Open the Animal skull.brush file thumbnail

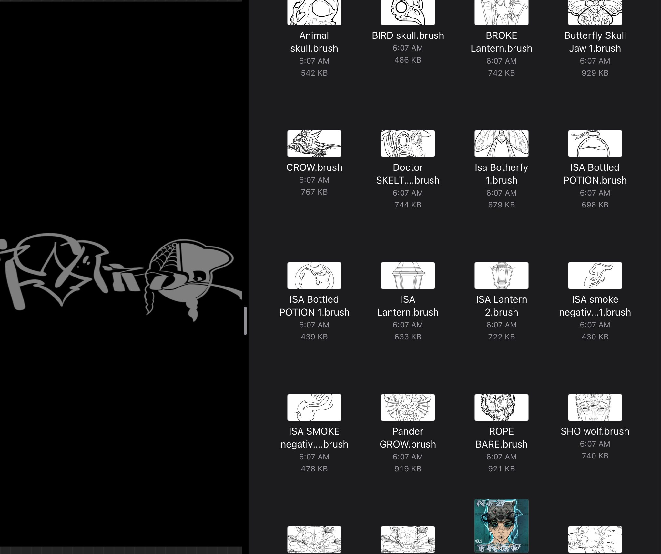point(314,12)
